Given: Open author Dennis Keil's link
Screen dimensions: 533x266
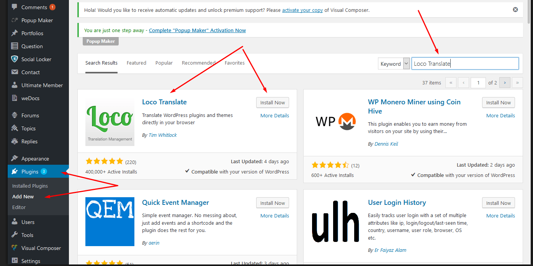Looking at the screenshot, I should tap(386, 144).
